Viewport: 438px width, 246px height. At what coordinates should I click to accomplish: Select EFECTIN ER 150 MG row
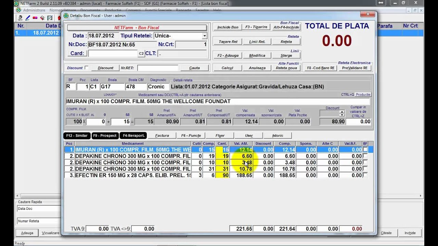coord(216,175)
